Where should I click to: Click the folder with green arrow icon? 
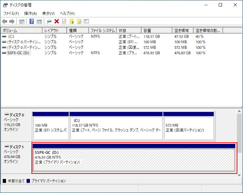point(72,21)
